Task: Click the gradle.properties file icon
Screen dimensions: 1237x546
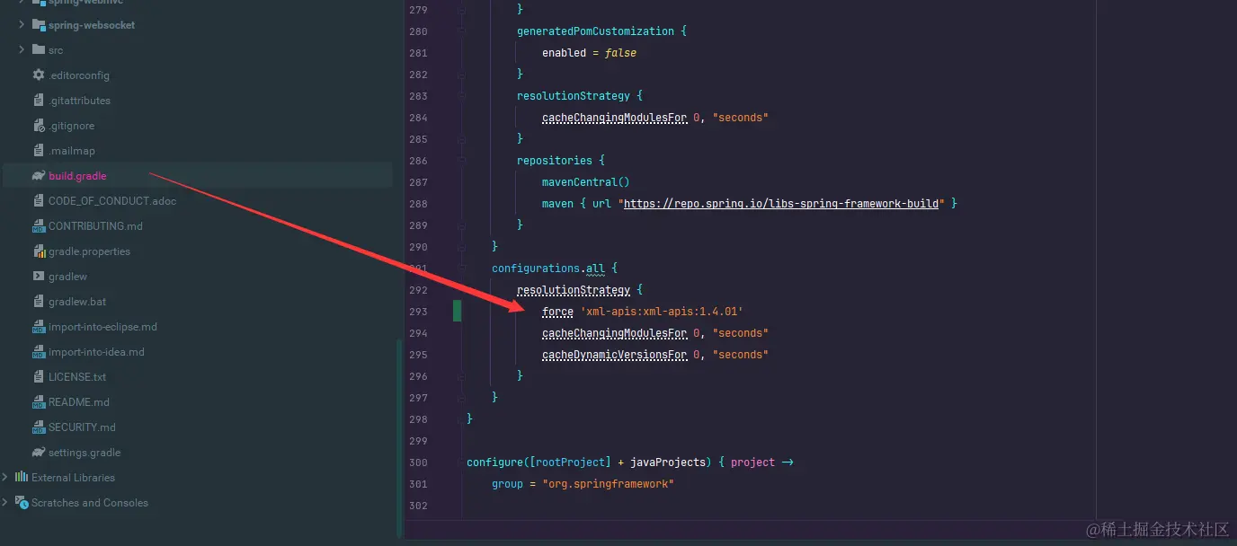Action: tap(39, 251)
